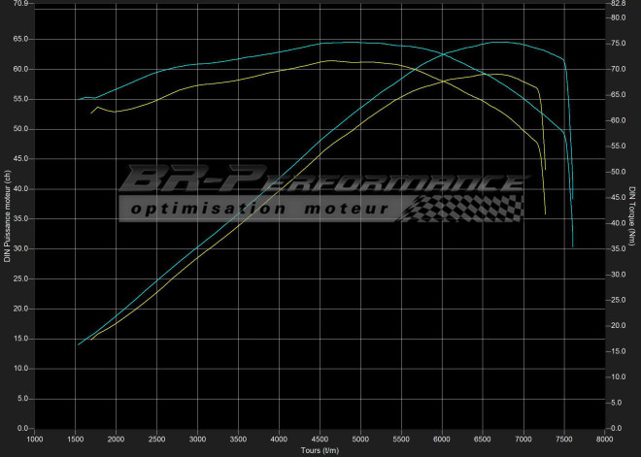Click the 70.9 maximum value on left axis
Viewport: 641px width, 457px height.
(x=21, y=4)
